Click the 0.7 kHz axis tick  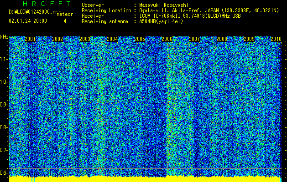[x=4, y=150]
